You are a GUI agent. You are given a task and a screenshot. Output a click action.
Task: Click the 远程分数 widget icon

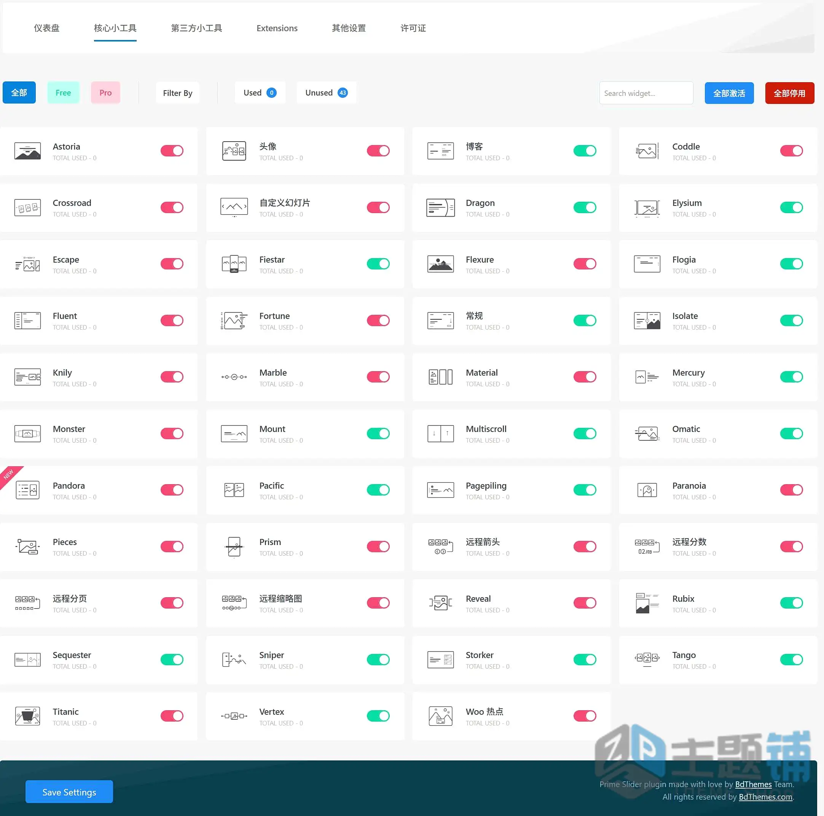[647, 547]
